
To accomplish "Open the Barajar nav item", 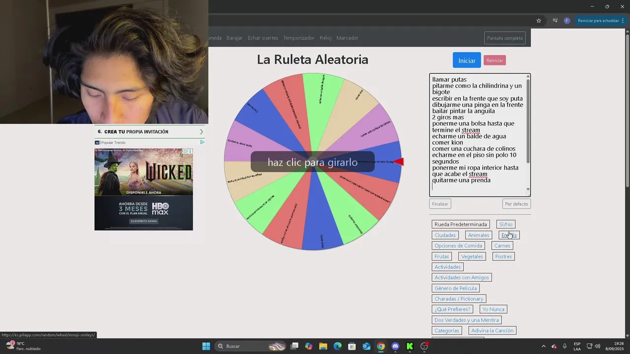I will (x=234, y=38).
